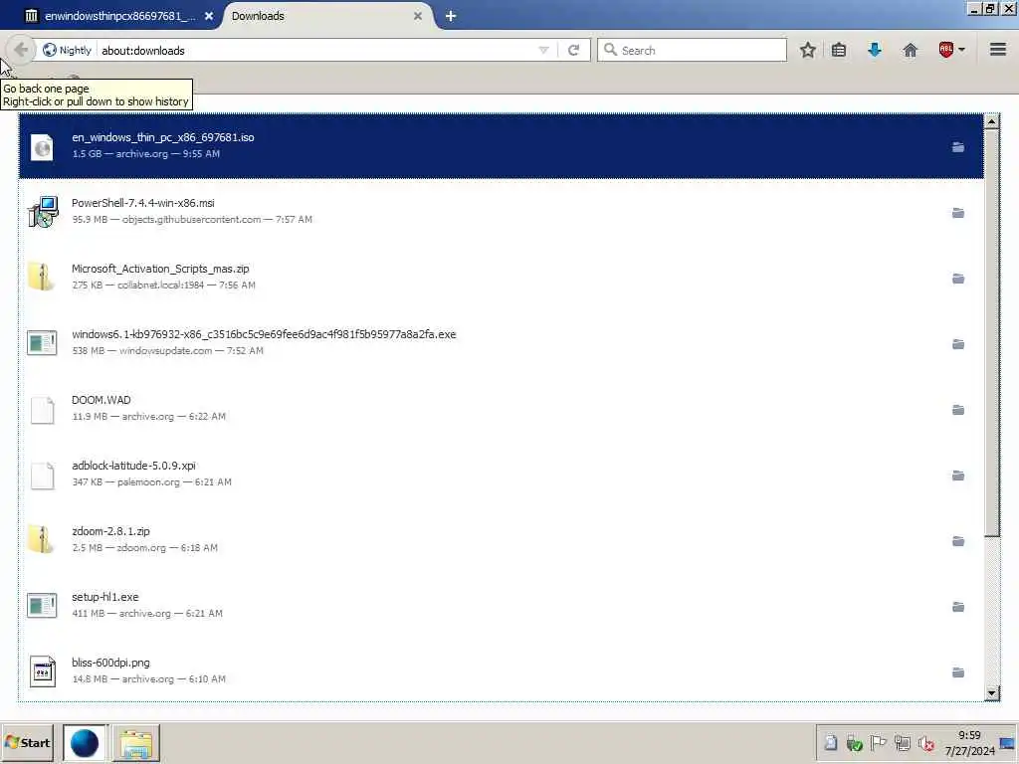Click the Microsoft_Activation_Scripts zip folder icon

pos(41,277)
